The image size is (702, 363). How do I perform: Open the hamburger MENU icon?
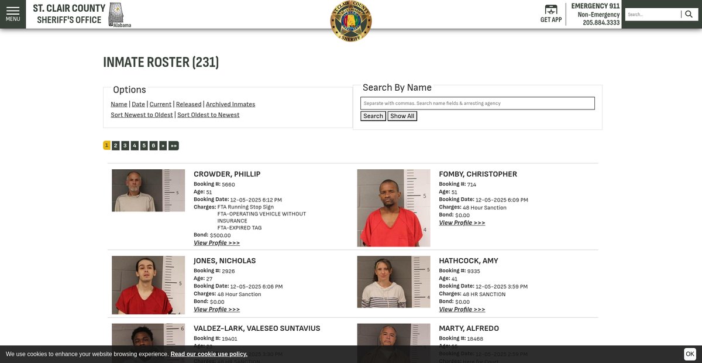tap(13, 14)
